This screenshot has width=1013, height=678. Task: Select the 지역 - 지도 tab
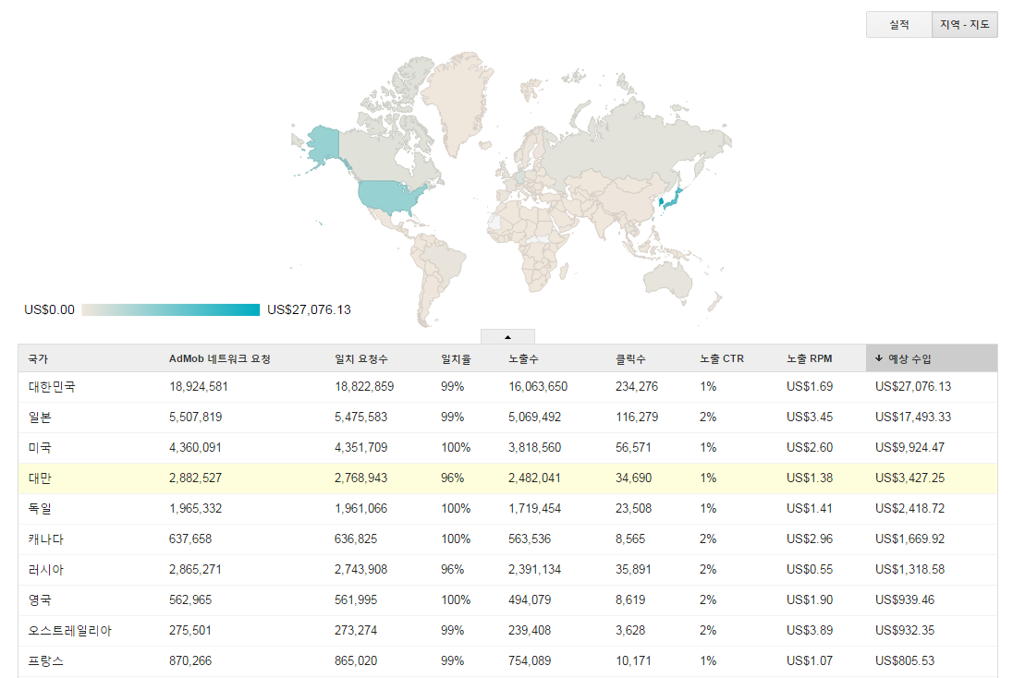(964, 25)
